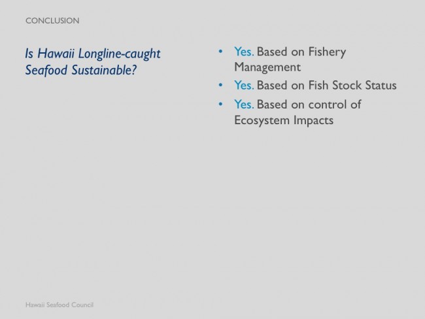Click the word 'Fishery' in first bullet

(327, 52)
